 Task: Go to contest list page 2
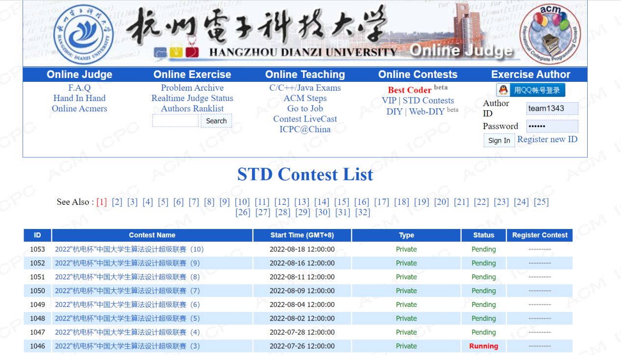tap(117, 202)
